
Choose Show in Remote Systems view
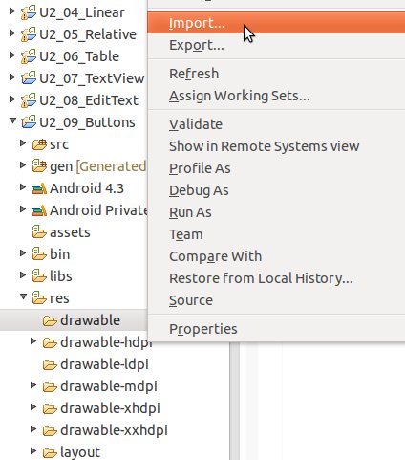276,146
